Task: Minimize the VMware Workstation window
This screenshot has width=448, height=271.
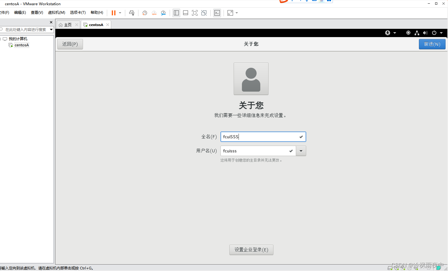Action: tap(429, 4)
